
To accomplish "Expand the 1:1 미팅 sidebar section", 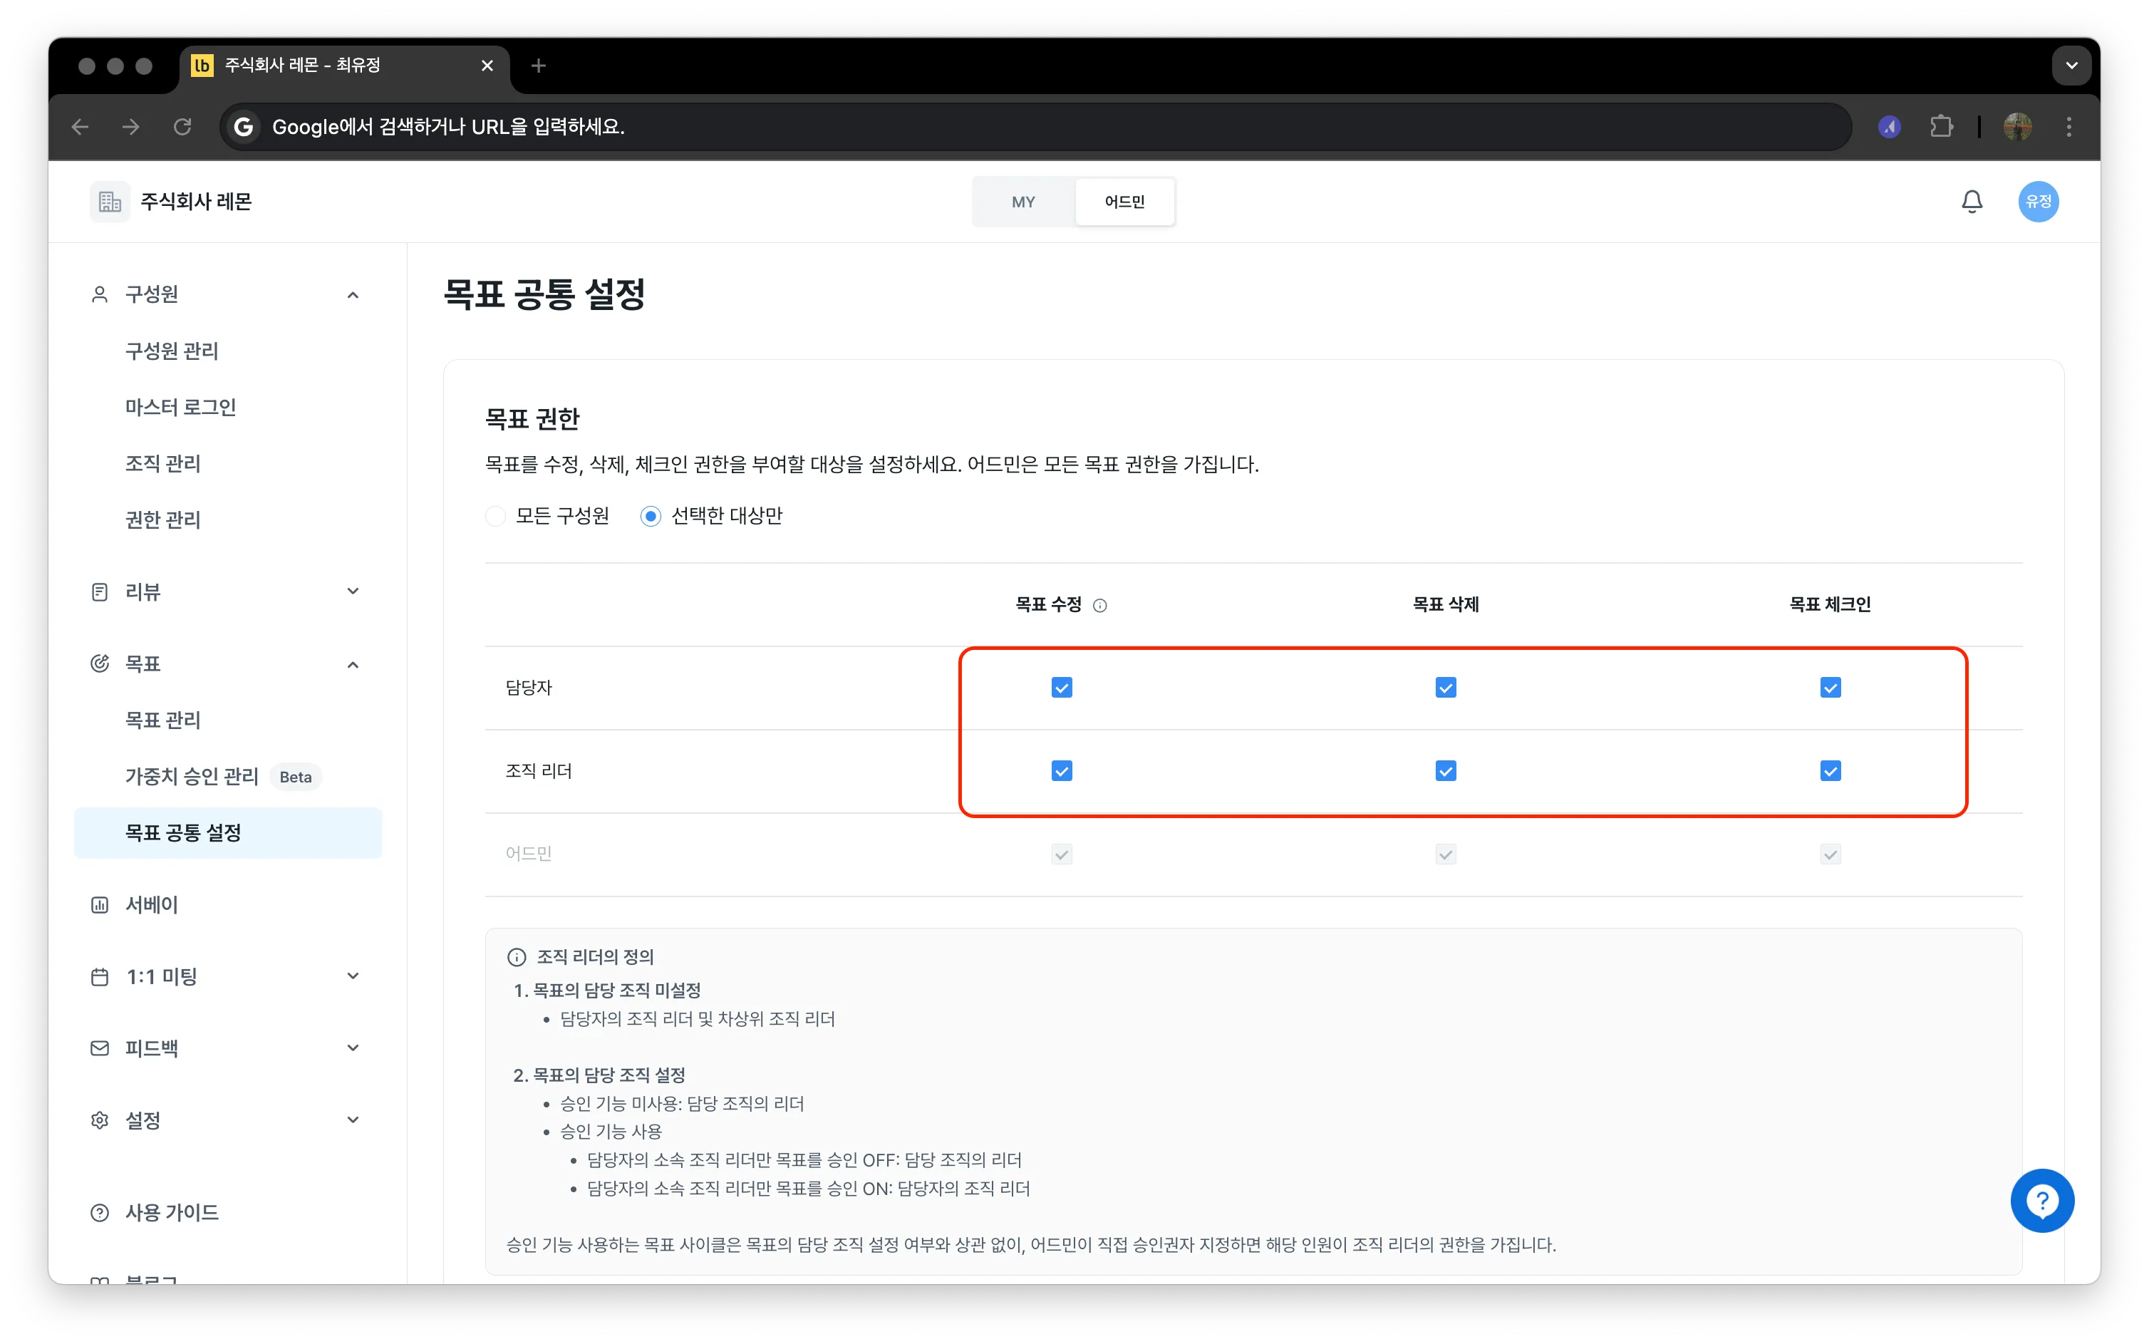I will click(x=353, y=976).
